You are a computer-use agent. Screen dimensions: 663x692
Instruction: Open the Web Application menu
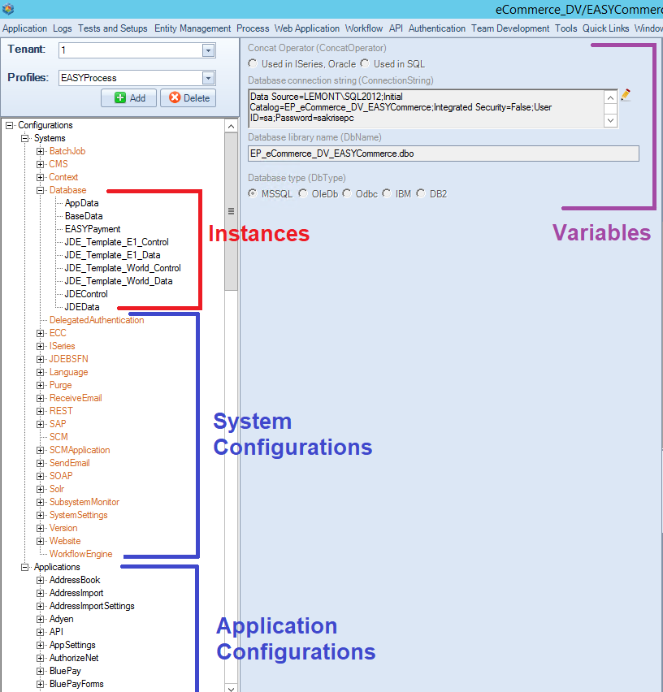(x=307, y=28)
